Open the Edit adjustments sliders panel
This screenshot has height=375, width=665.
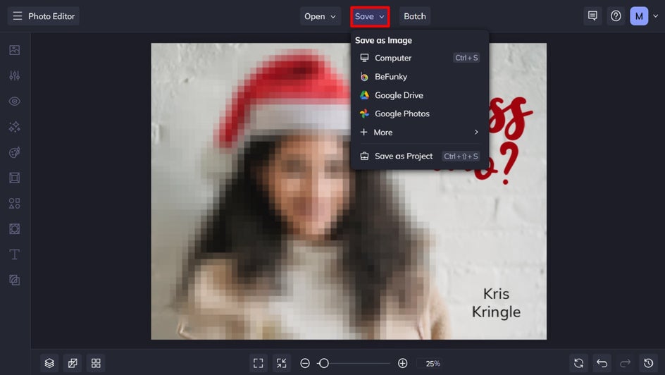14,75
